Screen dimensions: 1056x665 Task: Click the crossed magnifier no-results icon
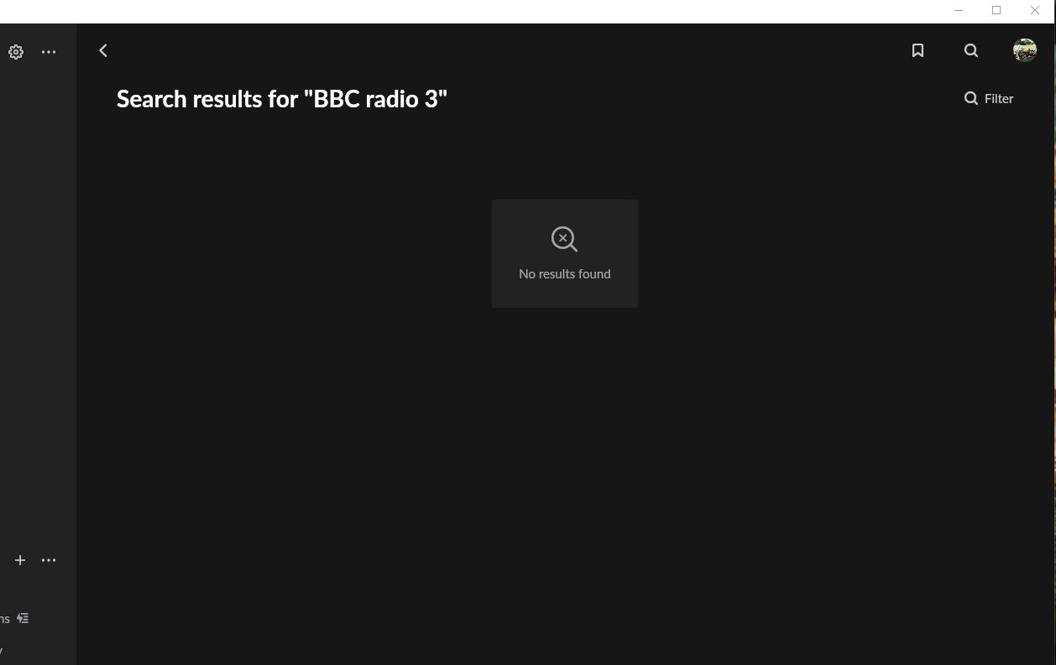tap(564, 239)
